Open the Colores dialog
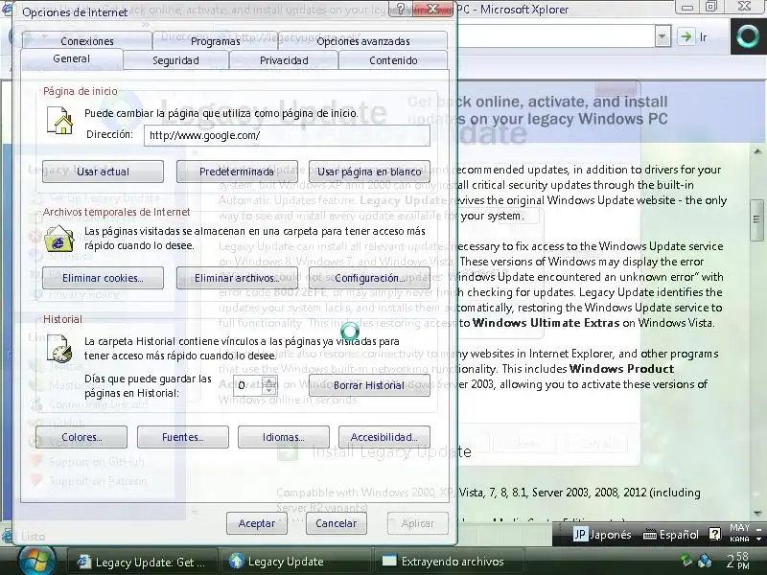This screenshot has height=575, width=767. (x=81, y=437)
